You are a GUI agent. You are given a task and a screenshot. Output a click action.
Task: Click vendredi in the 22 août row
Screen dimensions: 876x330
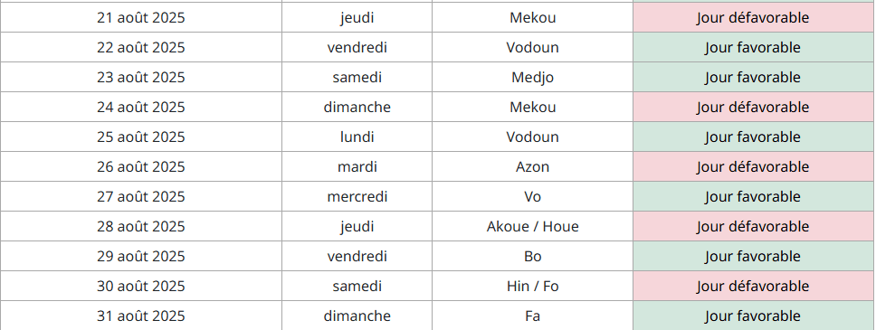click(x=357, y=47)
